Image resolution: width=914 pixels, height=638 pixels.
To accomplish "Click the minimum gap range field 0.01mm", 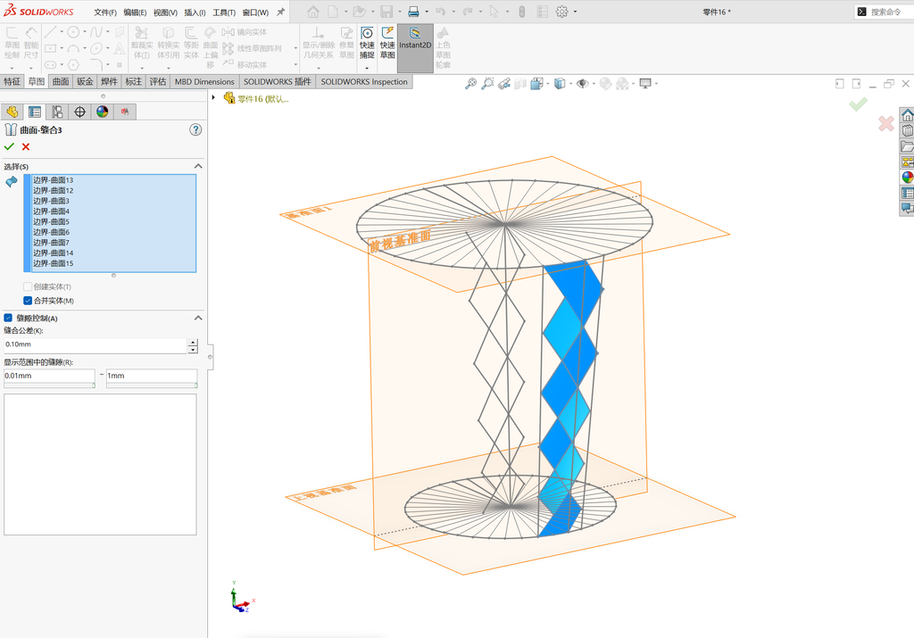I will [x=49, y=376].
